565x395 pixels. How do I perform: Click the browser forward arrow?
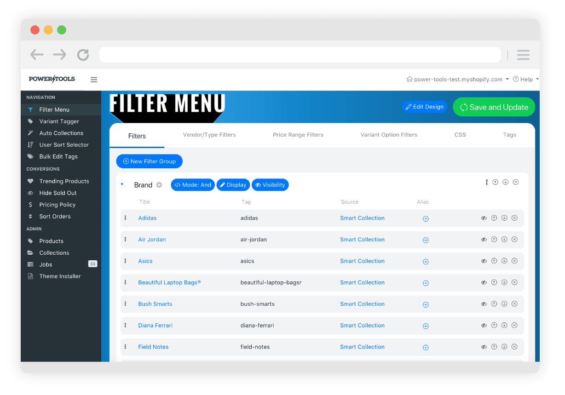pyautogui.click(x=59, y=55)
